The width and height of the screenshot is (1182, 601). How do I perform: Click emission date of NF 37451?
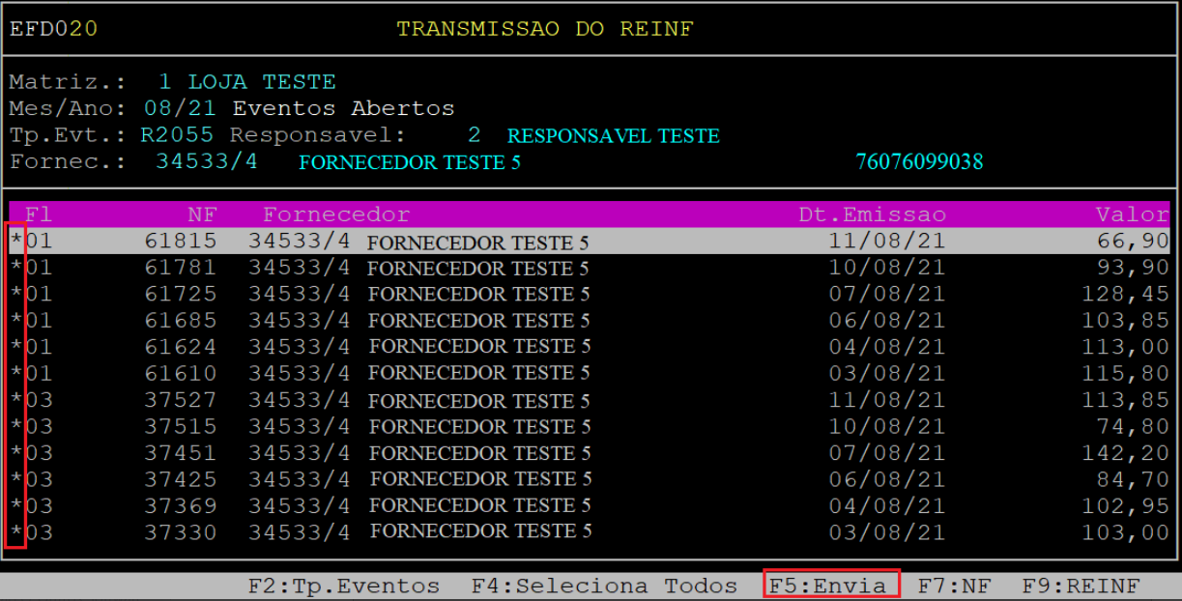point(886,453)
